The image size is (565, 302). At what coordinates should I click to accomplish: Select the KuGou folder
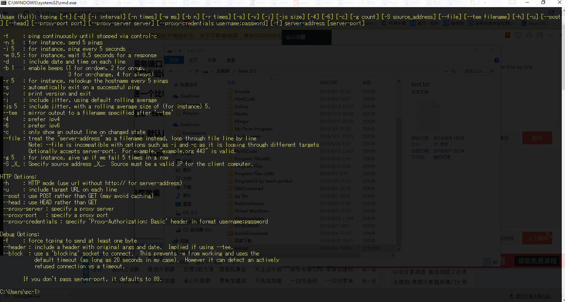click(241, 107)
